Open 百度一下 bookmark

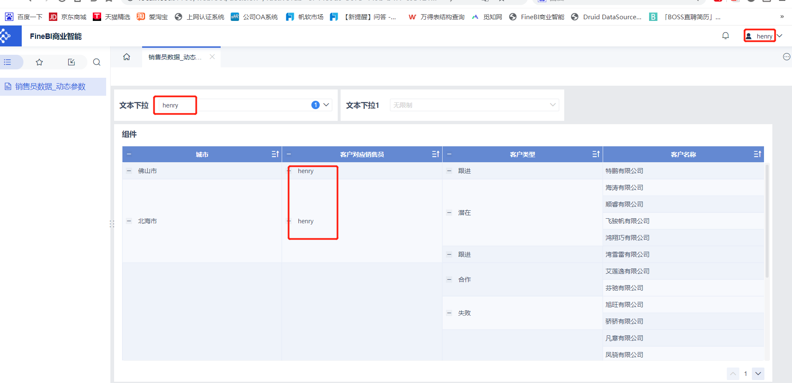coord(24,17)
